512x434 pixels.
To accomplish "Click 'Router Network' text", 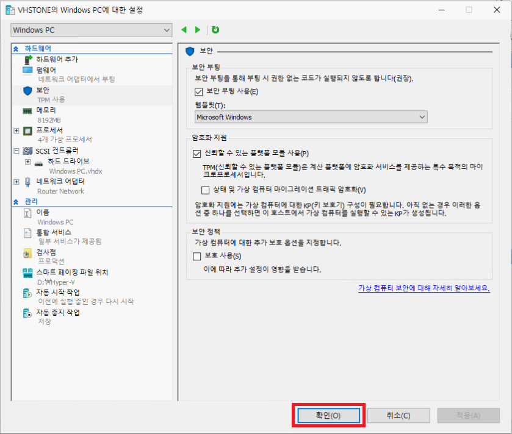I will [x=61, y=191].
